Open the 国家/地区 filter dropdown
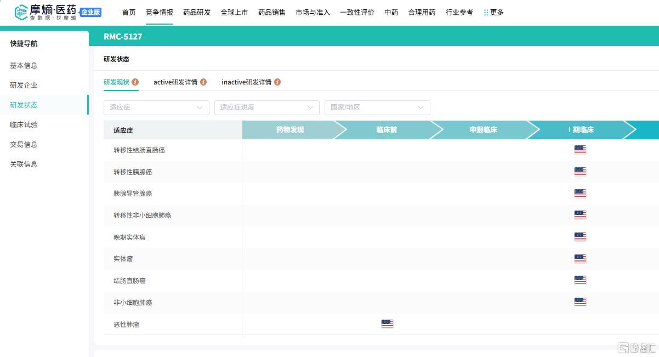Image resolution: width=659 pixels, height=357 pixels. (377, 107)
